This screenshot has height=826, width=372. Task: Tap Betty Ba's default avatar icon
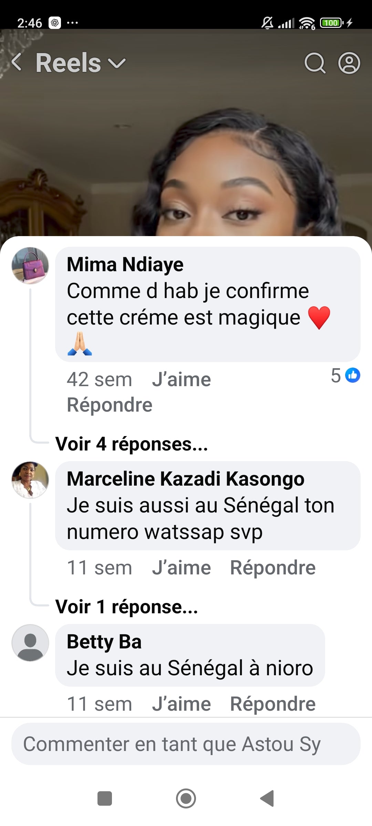pyautogui.click(x=30, y=643)
